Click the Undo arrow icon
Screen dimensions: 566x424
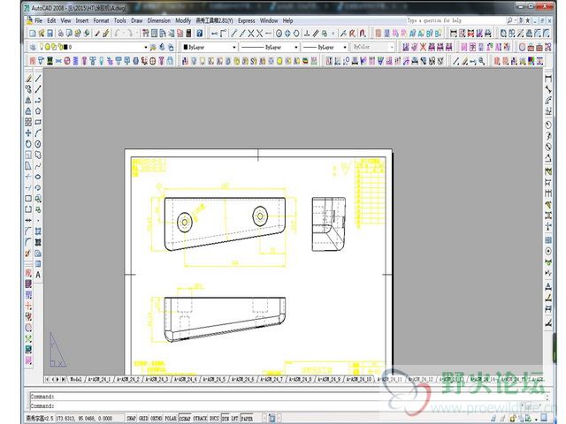click(x=118, y=34)
